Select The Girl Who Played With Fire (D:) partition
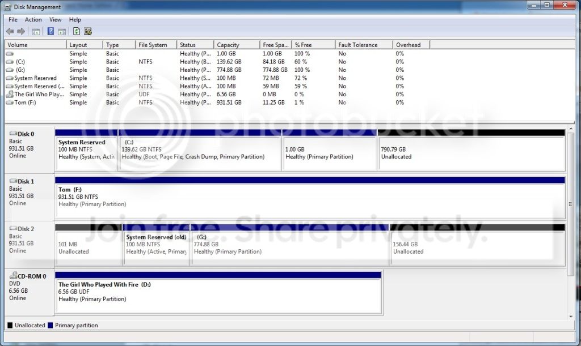This screenshot has height=346, width=581. click(x=218, y=292)
